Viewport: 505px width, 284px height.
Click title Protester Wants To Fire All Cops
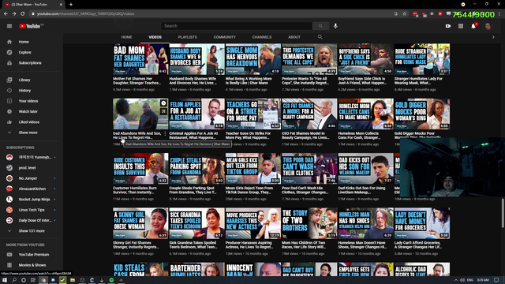tap(305, 80)
